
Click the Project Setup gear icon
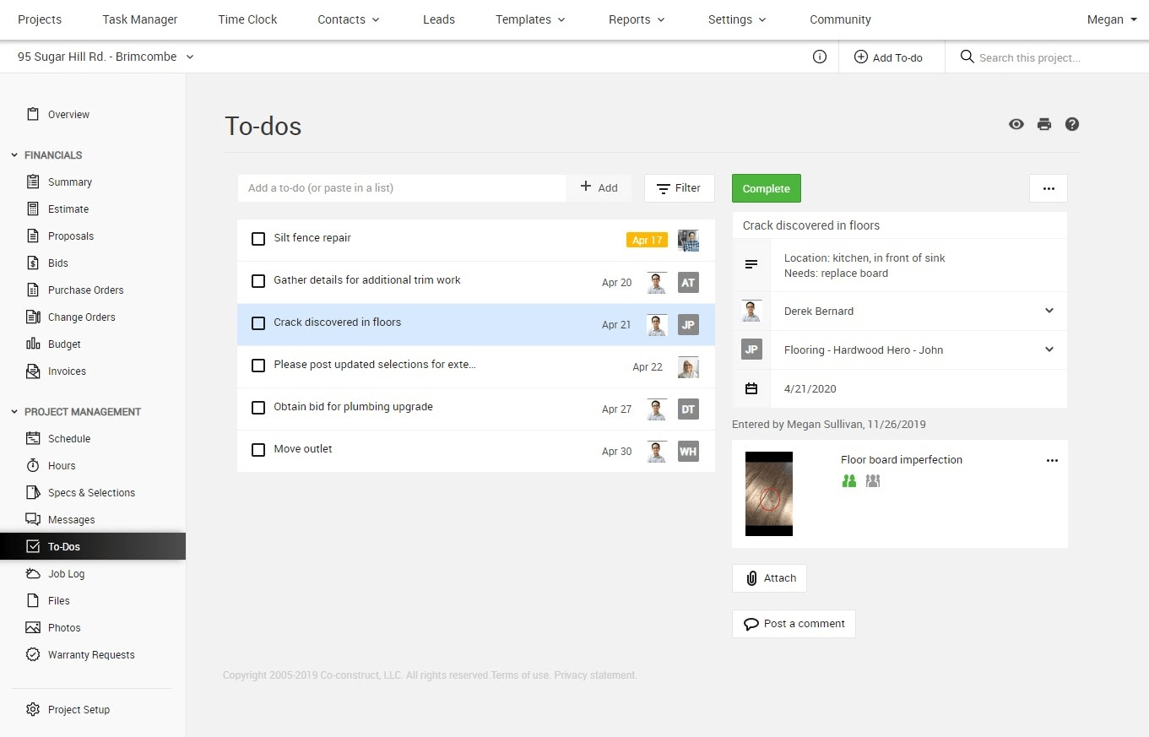click(x=33, y=710)
